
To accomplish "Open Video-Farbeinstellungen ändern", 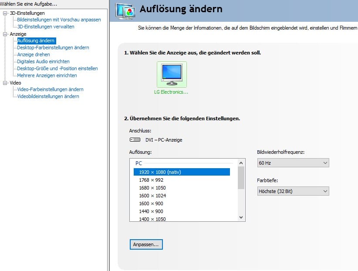I will click(50, 89).
